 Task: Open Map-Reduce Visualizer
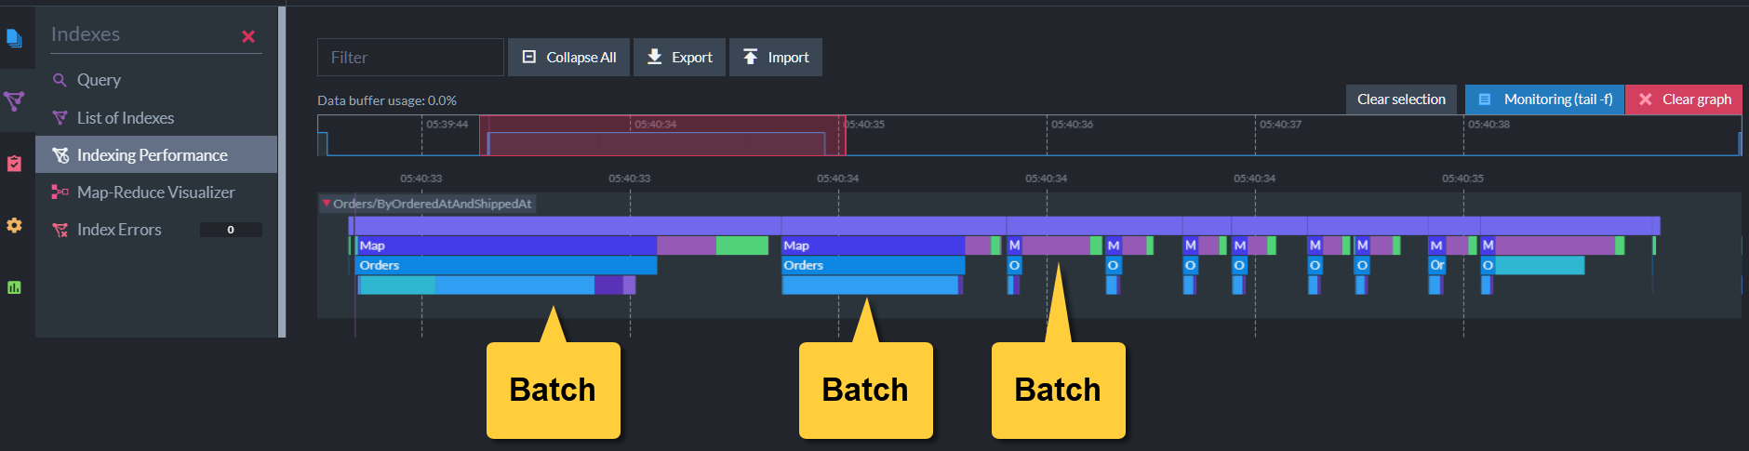[x=156, y=192]
